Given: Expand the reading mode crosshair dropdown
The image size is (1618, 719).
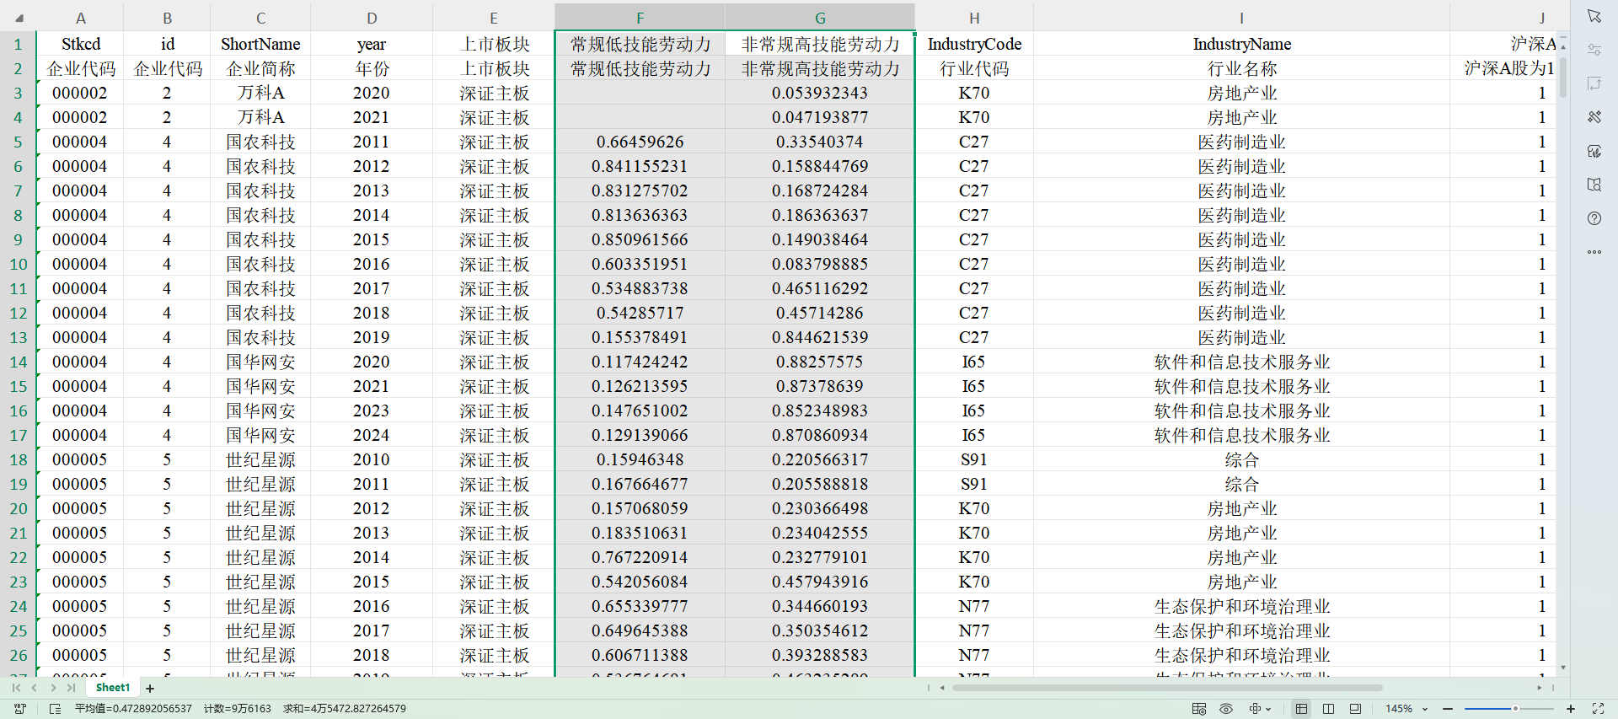Looking at the screenshot, I should [1269, 709].
